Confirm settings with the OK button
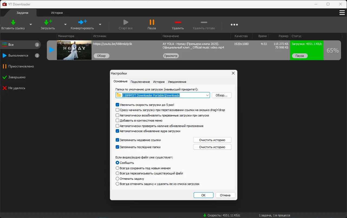Viewport: 347px width, 218px height. click(203, 195)
